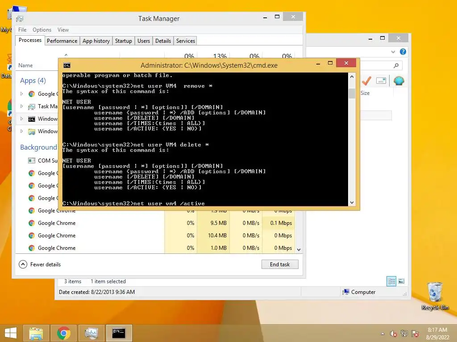This screenshot has height=342, width=457.
Task: Expand the Explorer ribbon chevron
Action: [x=393, y=52]
